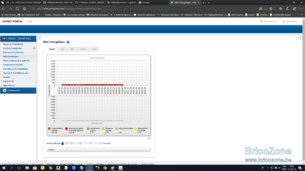Refresh the page with the reload button
The image size is (305, 171).
click(x=18, y=8)
